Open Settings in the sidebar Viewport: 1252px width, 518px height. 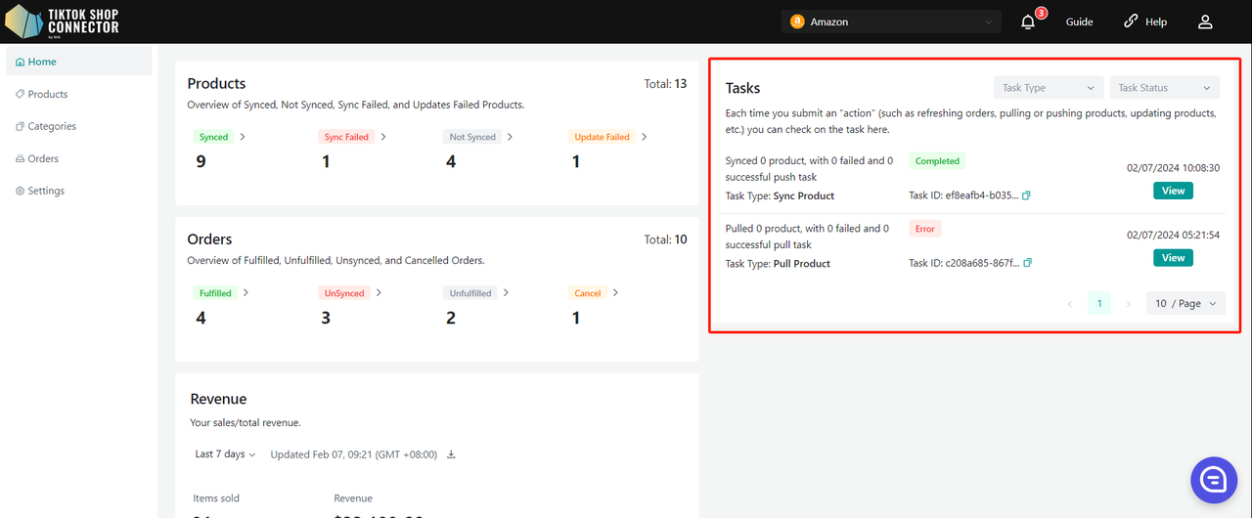click(x=46, y=191)
